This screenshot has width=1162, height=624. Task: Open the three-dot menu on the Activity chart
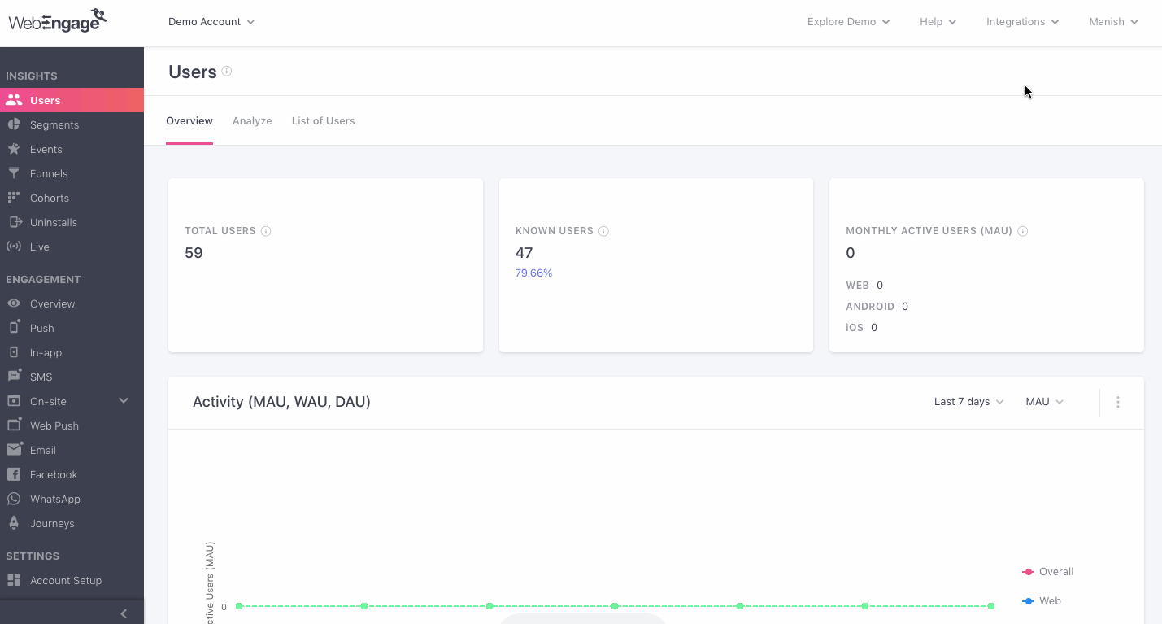point(1117,401)
